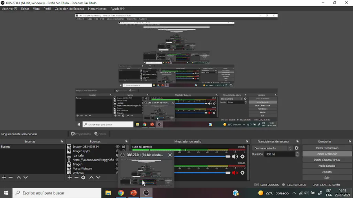Open taskbar volume control
Viewport: 353px width, 198px height.
(306, 193)
